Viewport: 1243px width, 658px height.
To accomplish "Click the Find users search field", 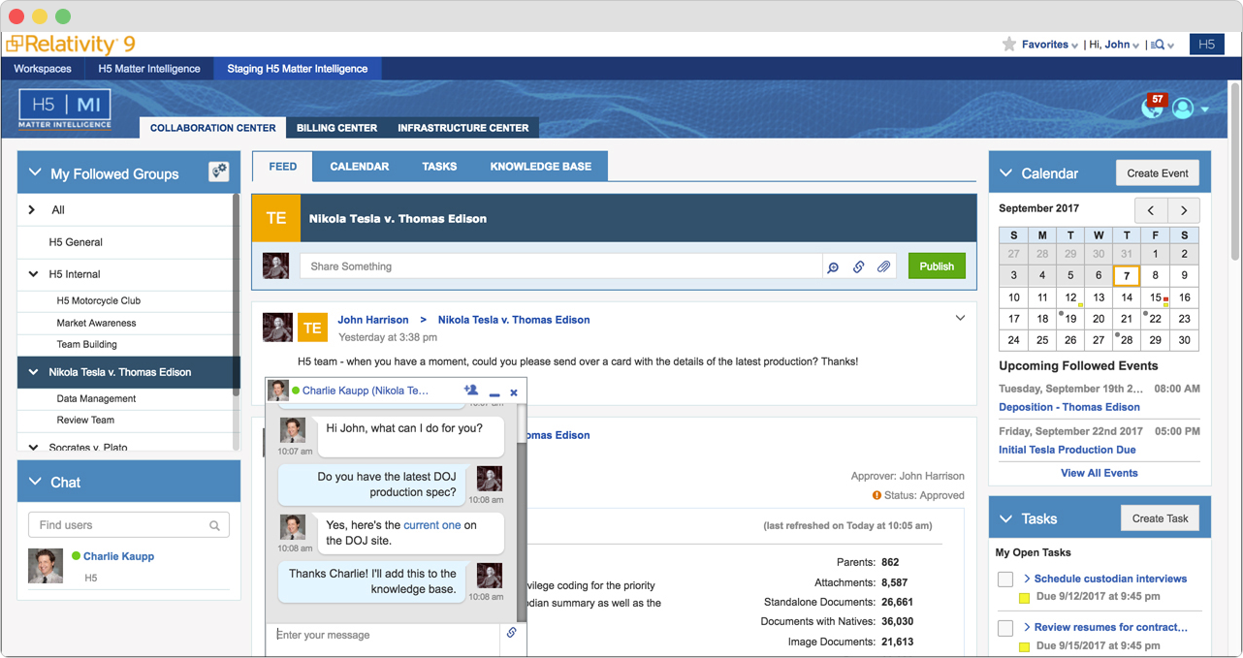I will pos(129,525).
